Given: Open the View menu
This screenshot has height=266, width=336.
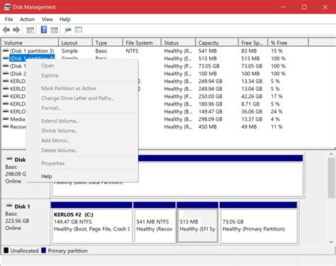Looking at the screenshot, I should coord(47,19).
